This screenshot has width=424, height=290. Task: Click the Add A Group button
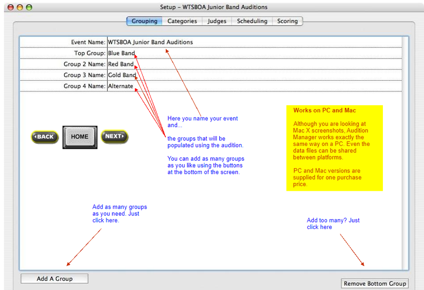54,279
